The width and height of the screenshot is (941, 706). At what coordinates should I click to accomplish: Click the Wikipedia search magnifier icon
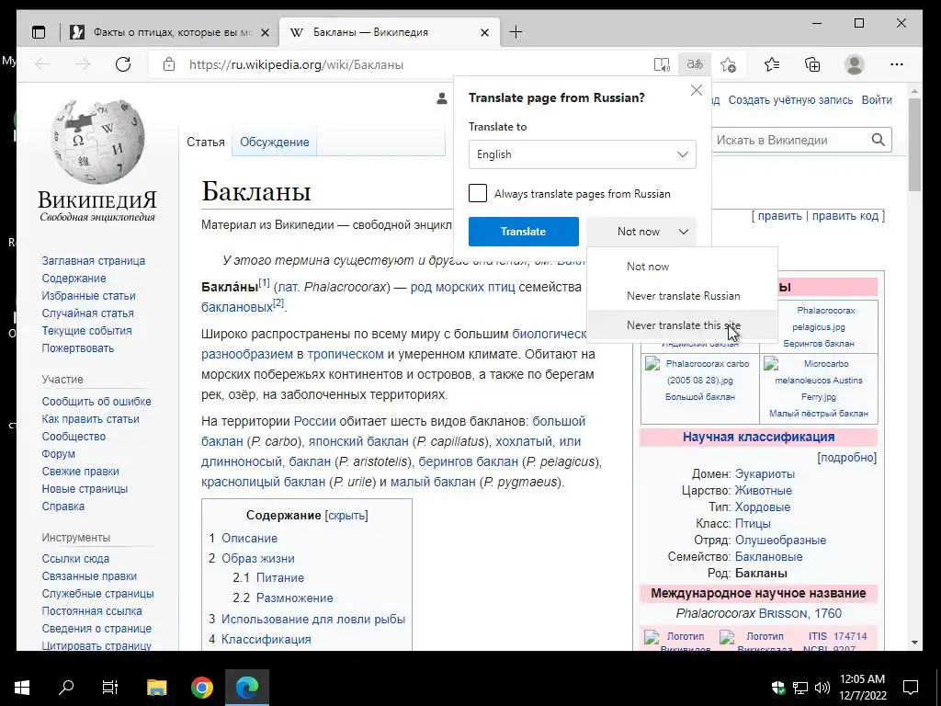(x=878, y=140)
